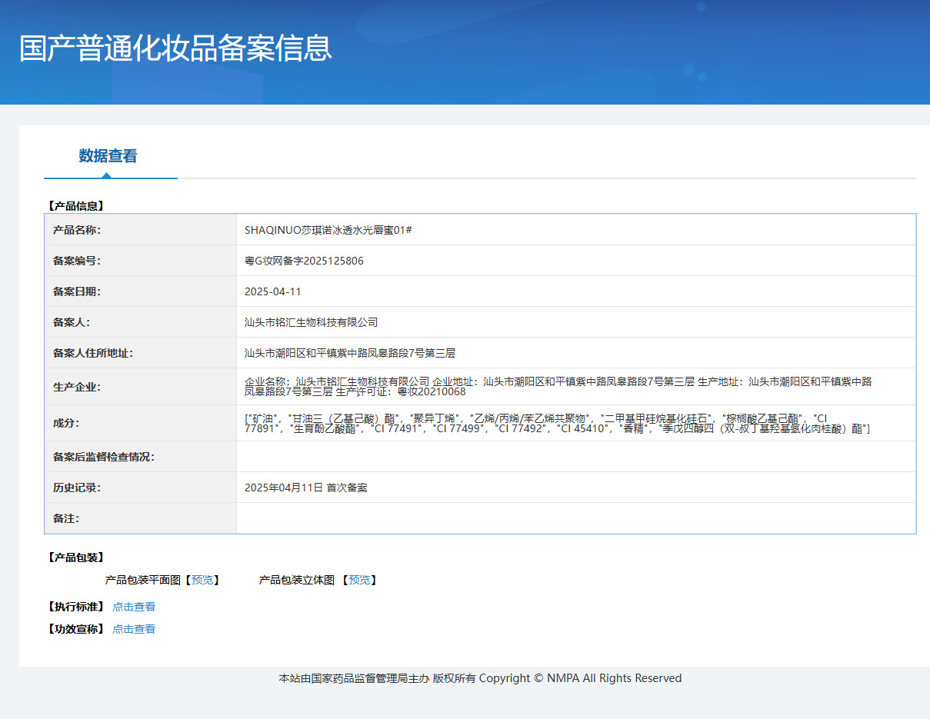The width and height of the screenshot is (930, 719).
Task: Click the 备注 row label
Action: (66, 518)
